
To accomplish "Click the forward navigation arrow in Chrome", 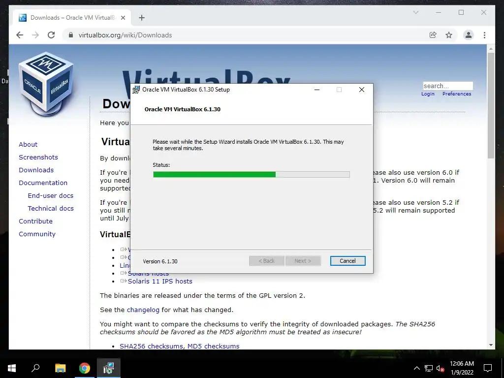I will coord(35,35).
